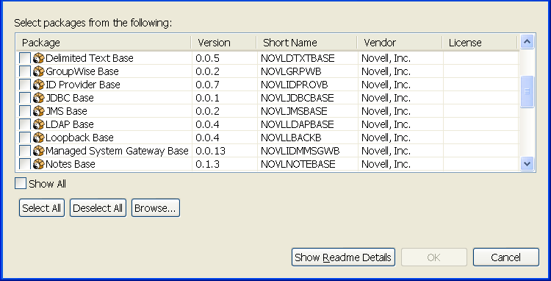Viewport: 551px width, 281px height.
Task: Click short name NOVLIDPROVB
Action: 295,85
